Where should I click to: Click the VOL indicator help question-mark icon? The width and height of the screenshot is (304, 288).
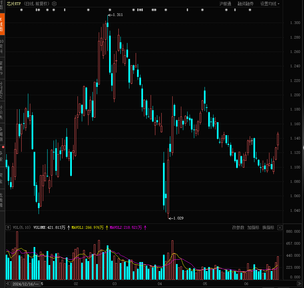click(x=8, y=228)
